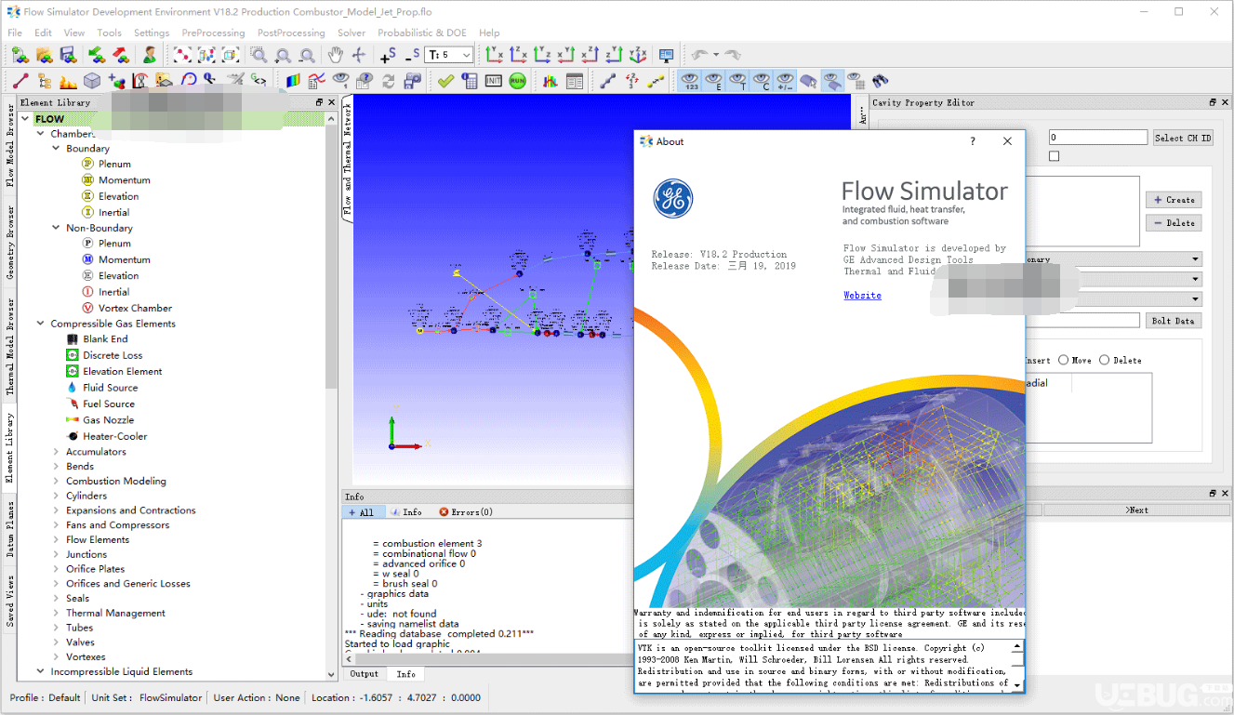Click the increase symbol size +S icon

tap(388, 55)
